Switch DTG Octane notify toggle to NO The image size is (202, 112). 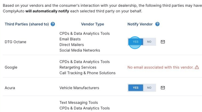coord(149,42)
